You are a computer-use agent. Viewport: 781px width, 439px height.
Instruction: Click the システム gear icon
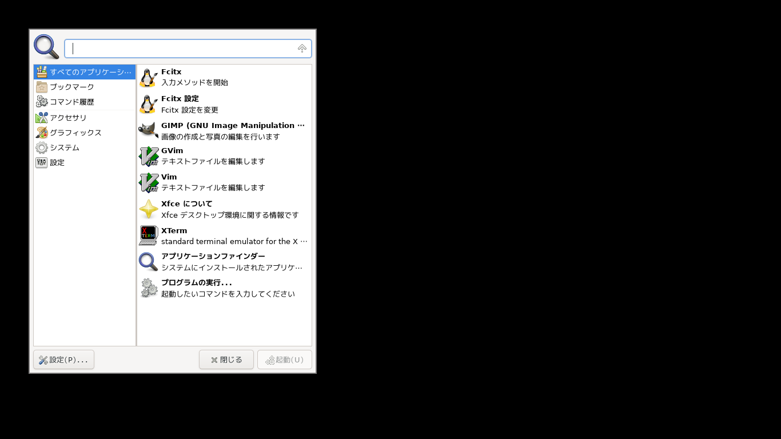(x=42, y=147)
